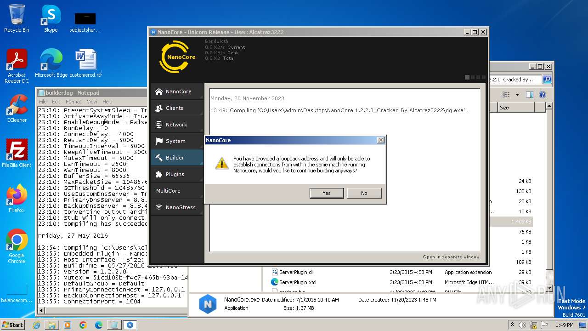The height and width of the screenshot is (331, 588).
Task: Click the Explorer address bar path field
Action: (515, 80)
